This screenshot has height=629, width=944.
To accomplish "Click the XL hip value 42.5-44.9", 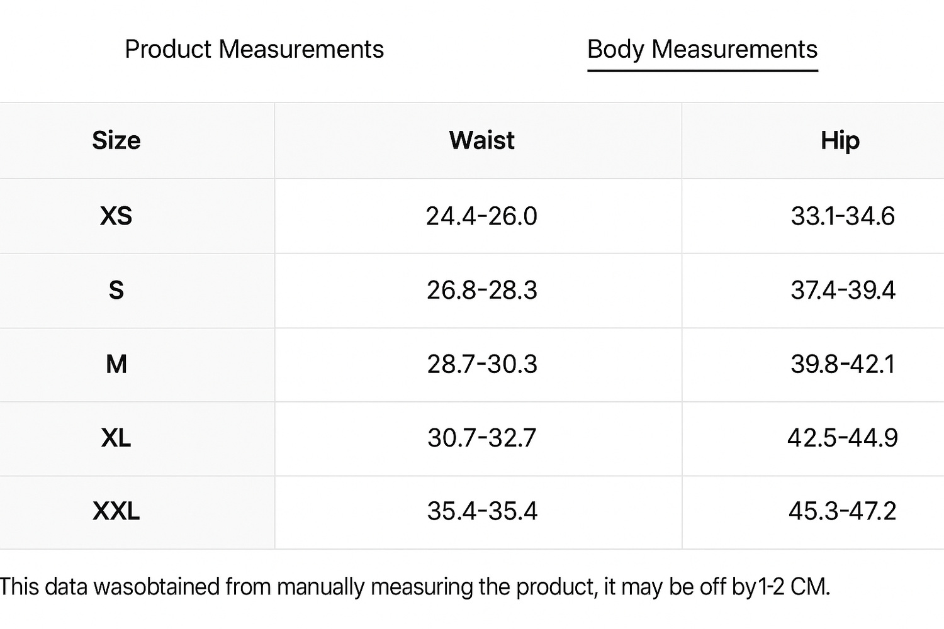I will (x=842, y=438).
